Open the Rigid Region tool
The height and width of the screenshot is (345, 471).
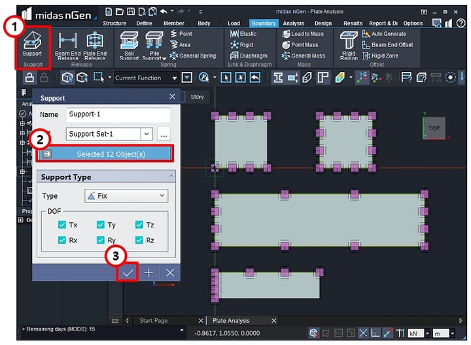coord(349,46)
